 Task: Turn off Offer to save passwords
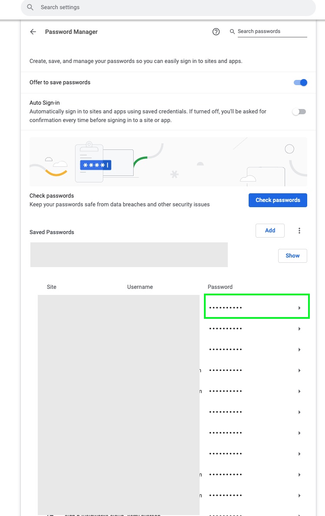(x=300, y=83)
